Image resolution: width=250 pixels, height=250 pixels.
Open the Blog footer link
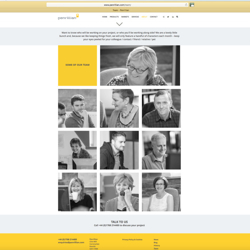coord(156,242)
